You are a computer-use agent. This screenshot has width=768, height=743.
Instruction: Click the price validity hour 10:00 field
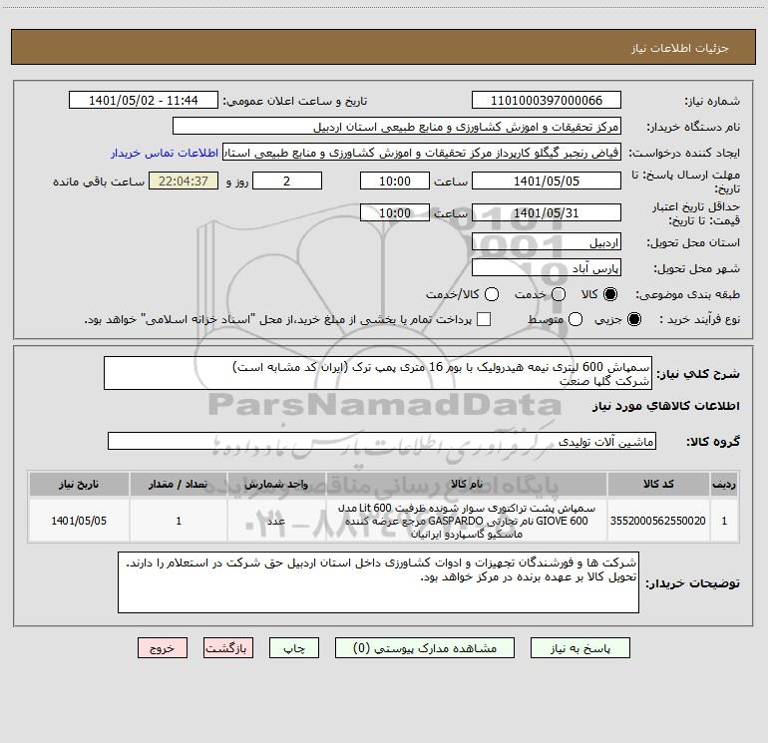tap(395, 212)
